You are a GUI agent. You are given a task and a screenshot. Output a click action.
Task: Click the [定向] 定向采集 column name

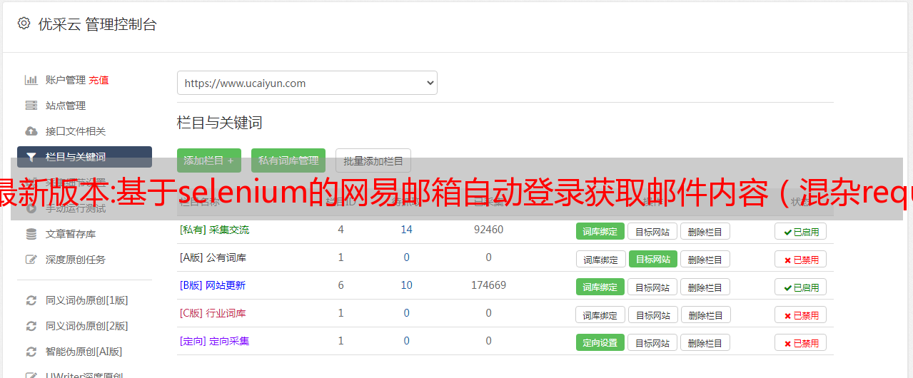(x=214, y=341)
